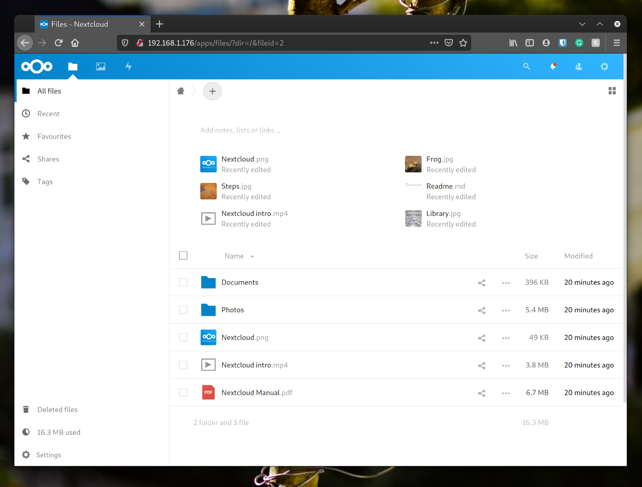The image size is (642, 487).
Task: Open Nextcloud Manual.pdf in file list
Action: (257, 393)
